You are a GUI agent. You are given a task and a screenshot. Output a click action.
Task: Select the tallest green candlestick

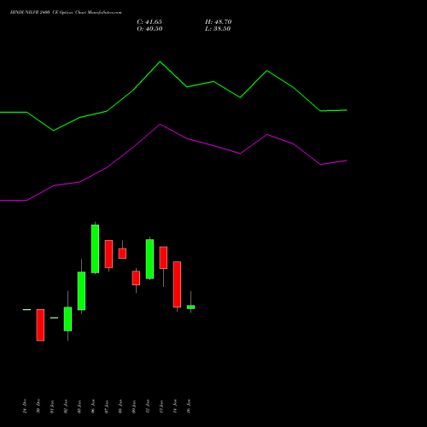95,249
